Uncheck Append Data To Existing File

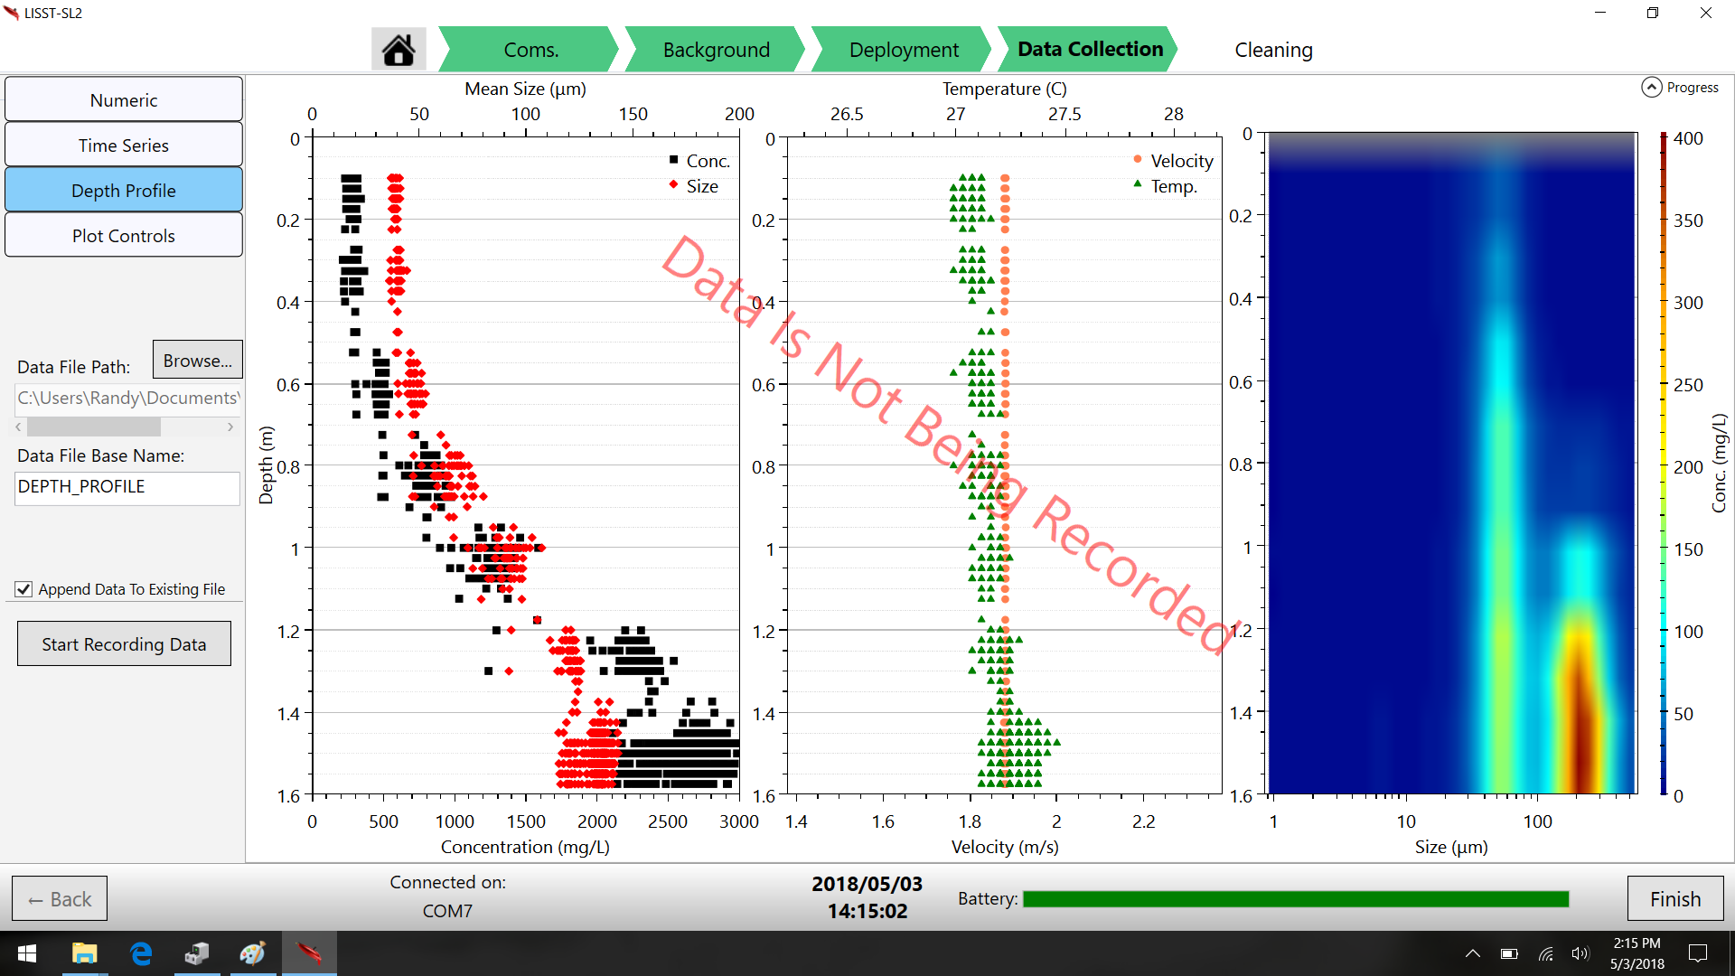(x=23, y=589)
